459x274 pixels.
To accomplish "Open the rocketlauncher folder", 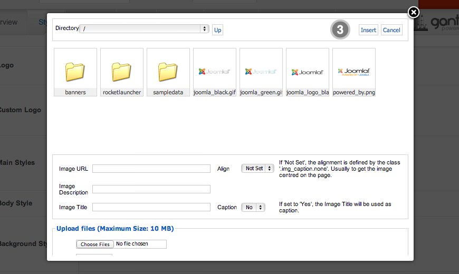I will pyautogui.click(x=121, y=71).
